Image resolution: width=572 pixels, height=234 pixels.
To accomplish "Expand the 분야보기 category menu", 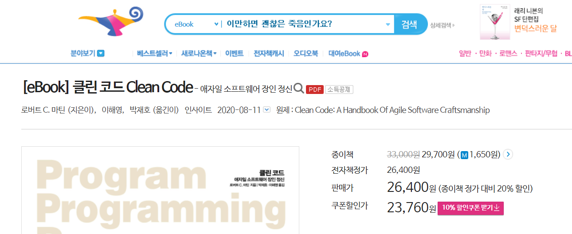I will (x=87, y=54).
